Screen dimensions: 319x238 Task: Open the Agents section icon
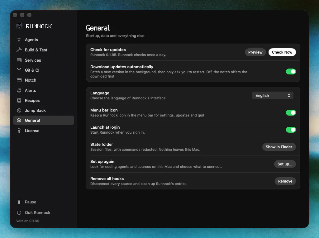coord(19,40)
